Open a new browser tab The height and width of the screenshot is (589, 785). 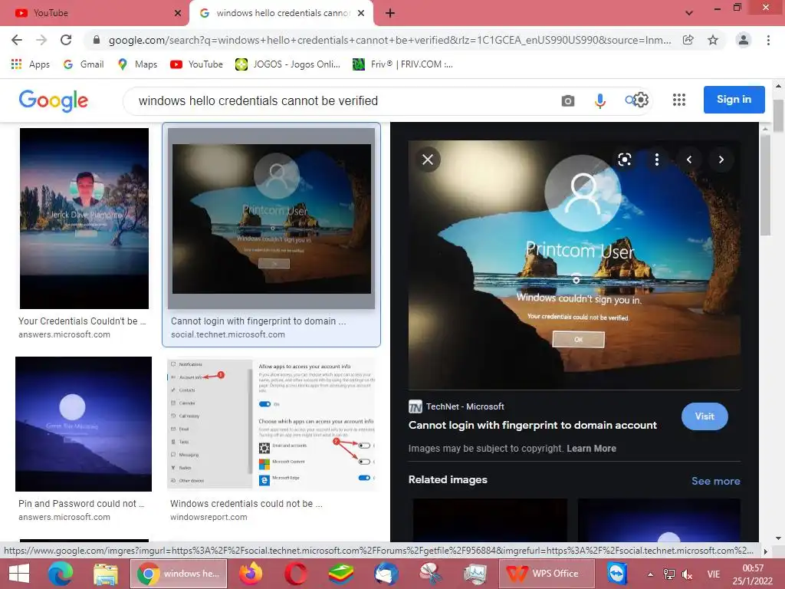point(390,13)
